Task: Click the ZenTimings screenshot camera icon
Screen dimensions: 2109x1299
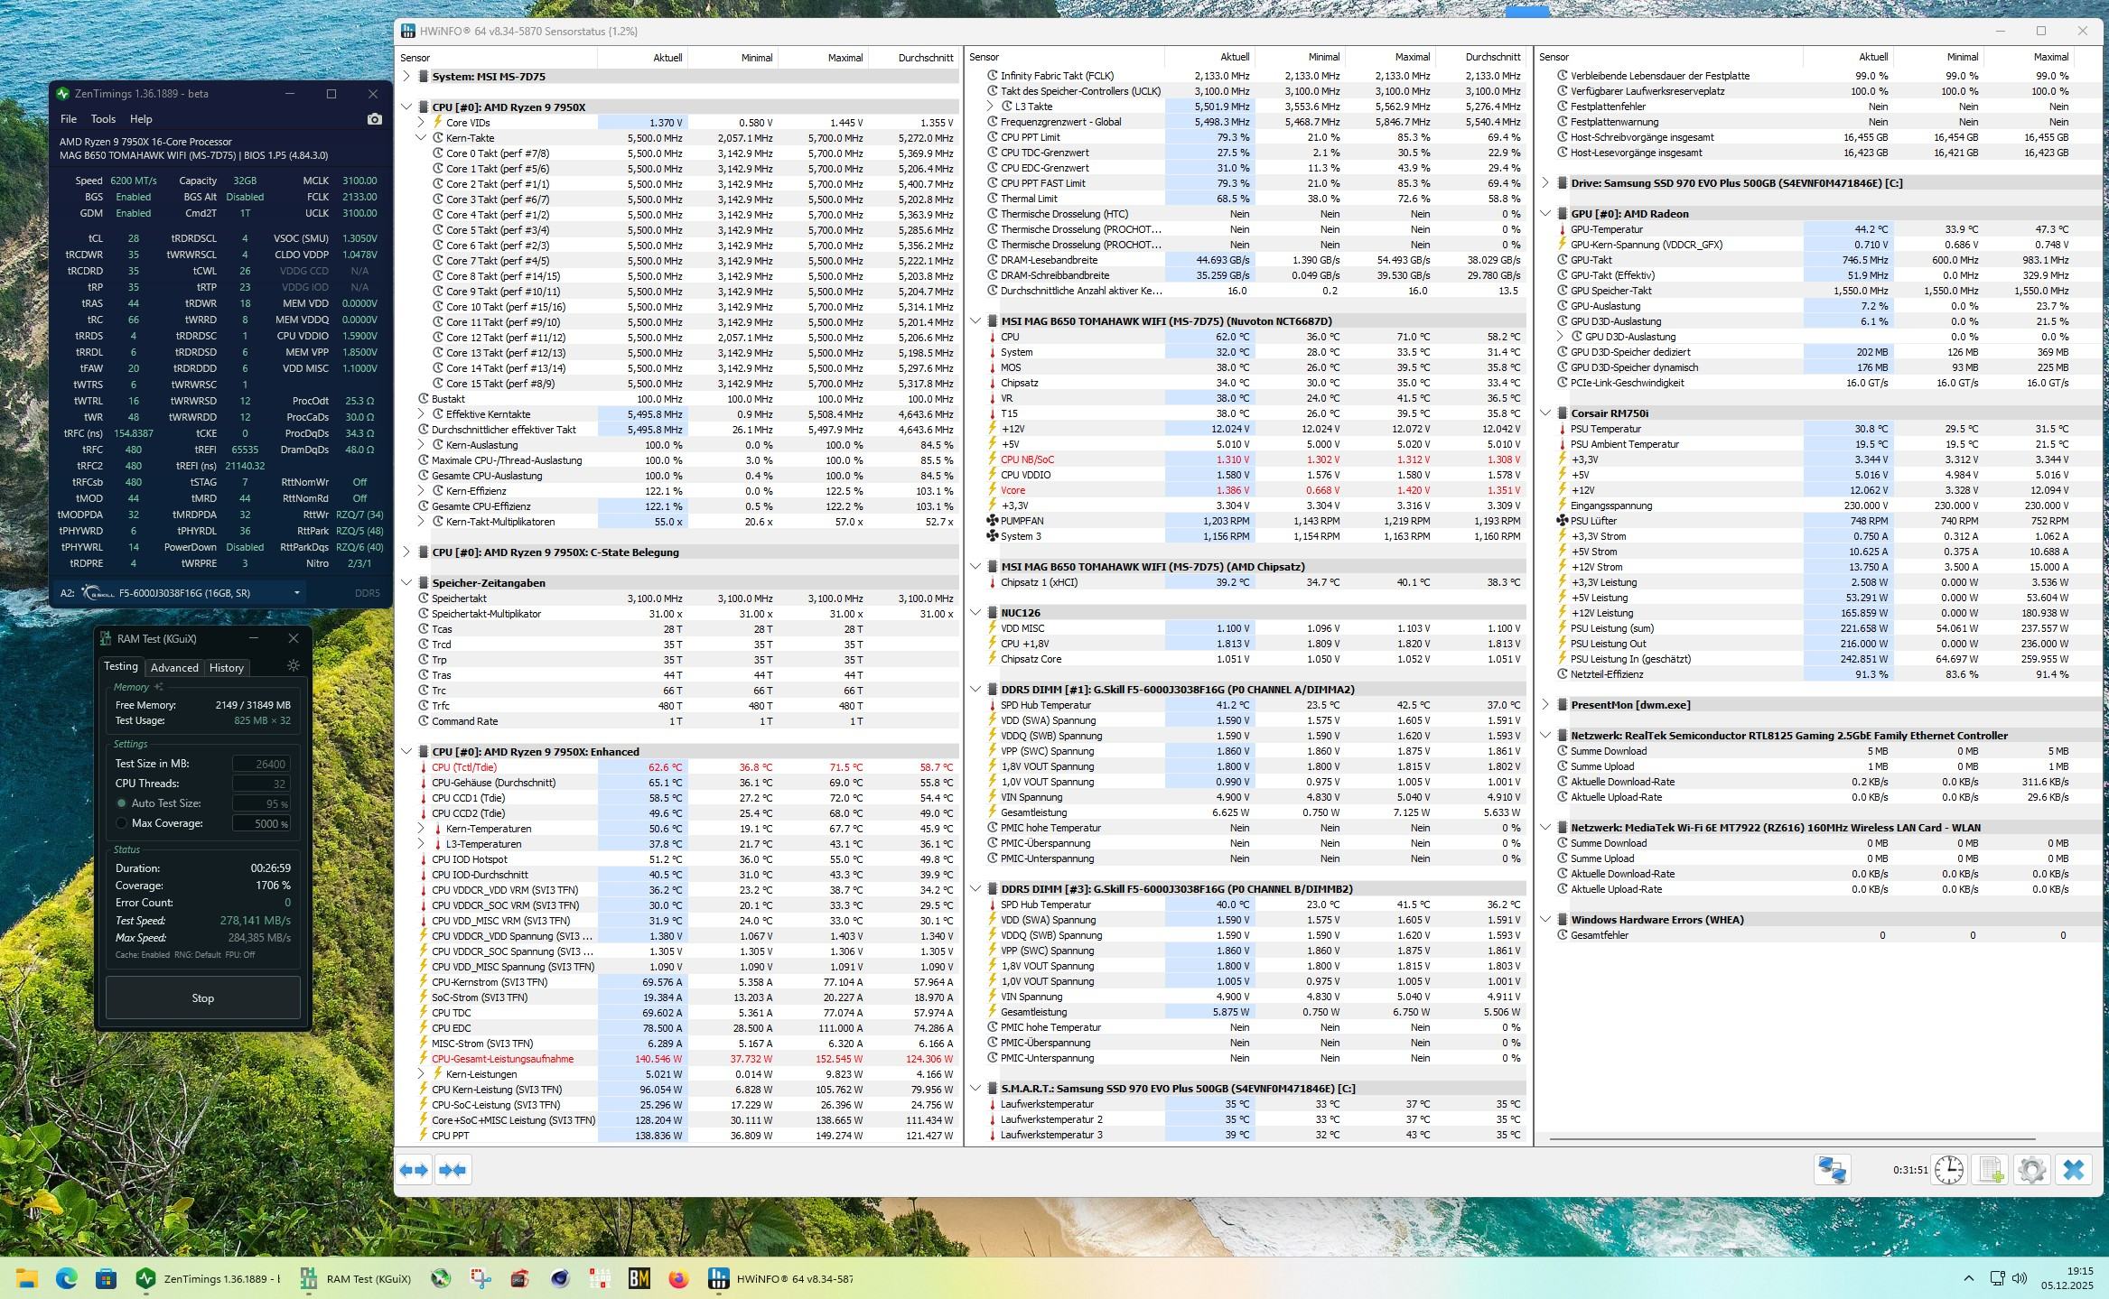Action: 375,119
